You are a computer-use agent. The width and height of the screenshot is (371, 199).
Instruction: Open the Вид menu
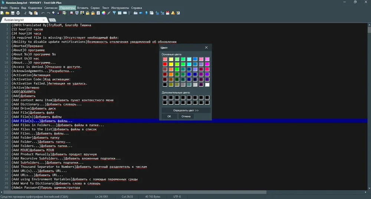click(24, 8)
